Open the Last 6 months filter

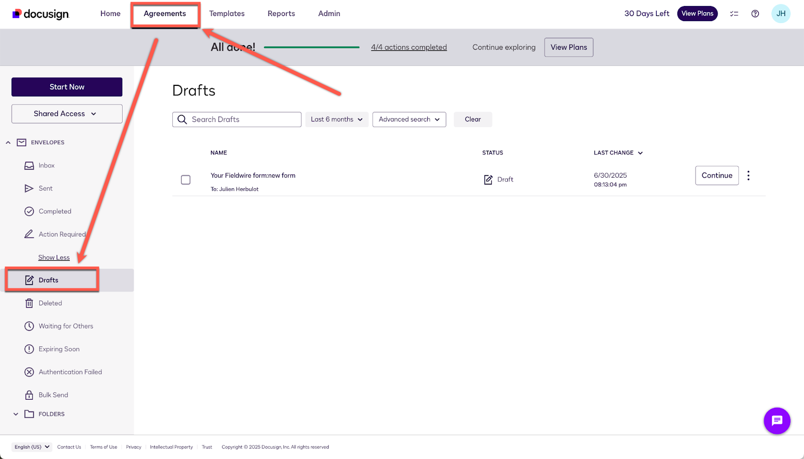pos(337,120)
